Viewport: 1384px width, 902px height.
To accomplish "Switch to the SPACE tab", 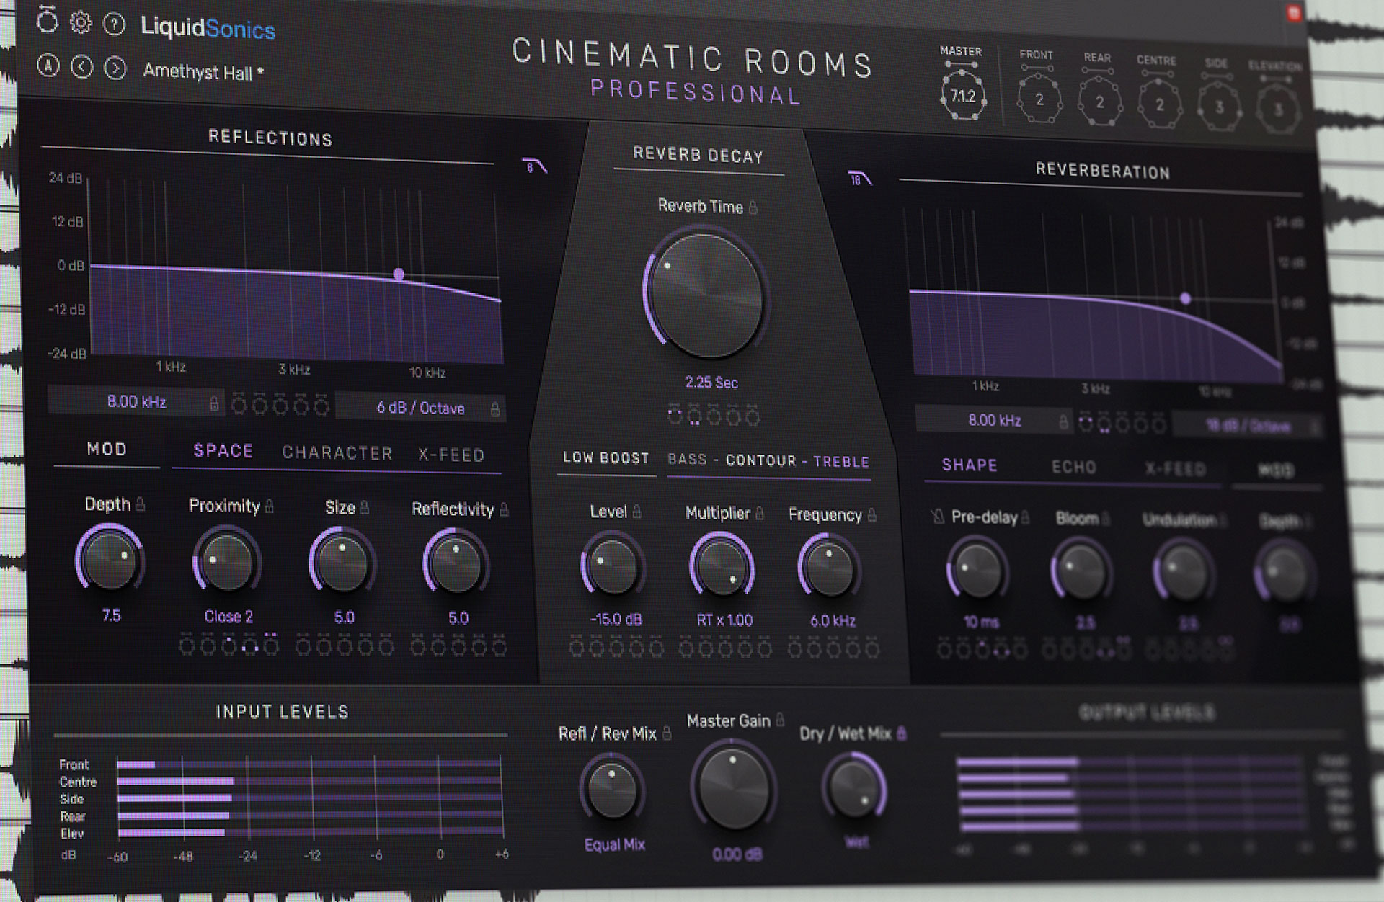I will click(x=223, y=451).
